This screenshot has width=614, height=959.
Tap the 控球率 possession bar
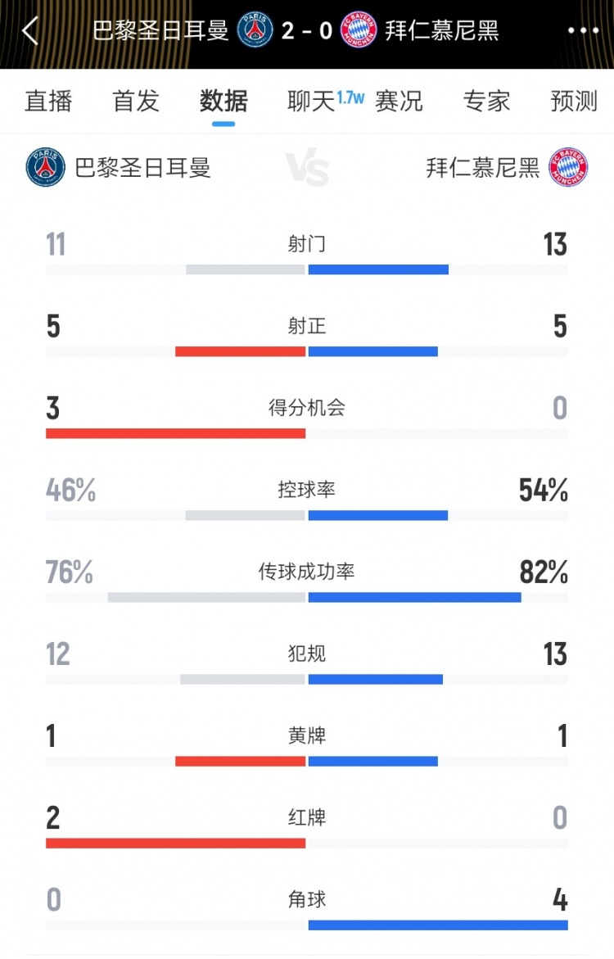pos(307,515)
